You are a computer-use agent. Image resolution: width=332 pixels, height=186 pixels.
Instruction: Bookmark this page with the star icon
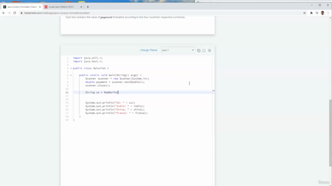(x=305, y=13)
